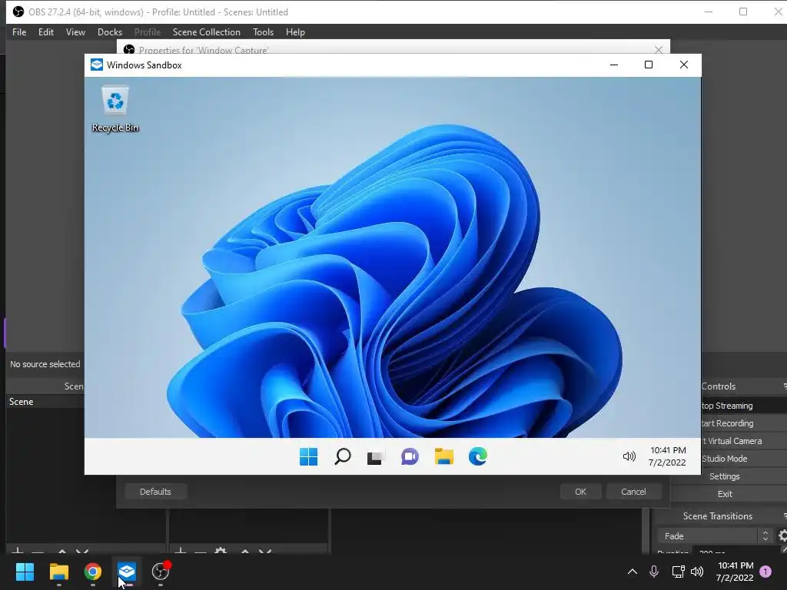The width and height of the screenshot is (787, 590).
Task: Open the File menu in OBS
Action: click(x=19, y=32)
